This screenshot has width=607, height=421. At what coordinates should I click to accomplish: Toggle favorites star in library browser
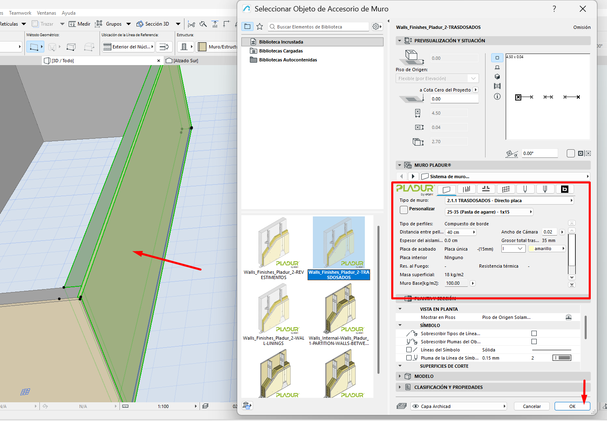260,26
